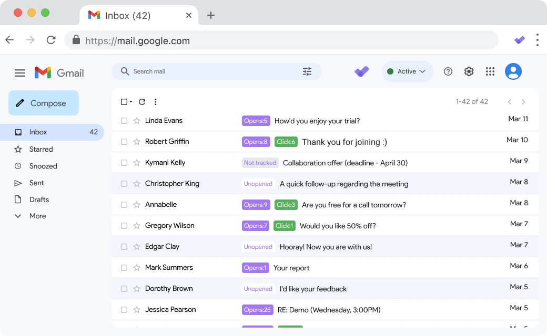547x336 pixels.
Task: Open the select-all checkbox dropdown arrow
Action: tap(131, 102)
